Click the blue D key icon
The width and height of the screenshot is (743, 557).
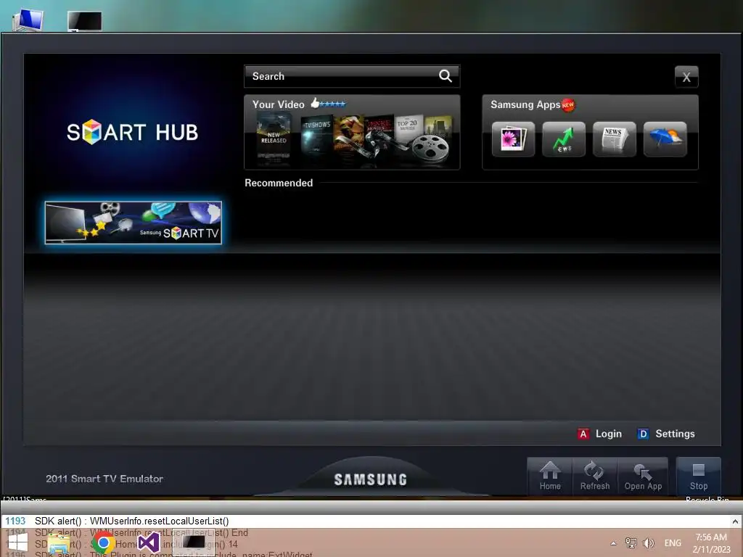coord(643,434)
